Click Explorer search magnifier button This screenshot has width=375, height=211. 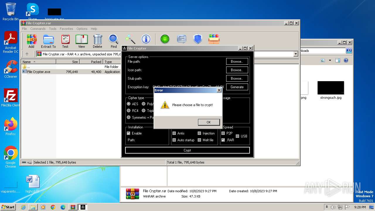pos(349,51)
